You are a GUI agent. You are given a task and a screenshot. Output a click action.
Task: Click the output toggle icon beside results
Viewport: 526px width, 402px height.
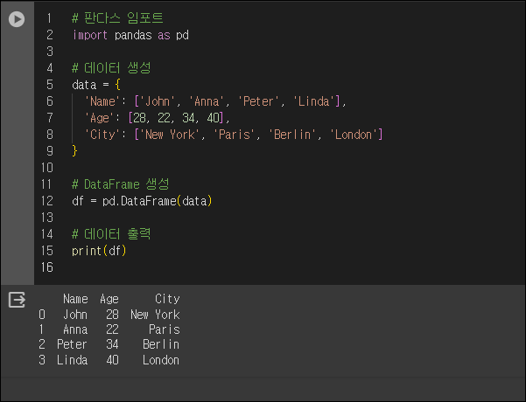coord(17,300)
